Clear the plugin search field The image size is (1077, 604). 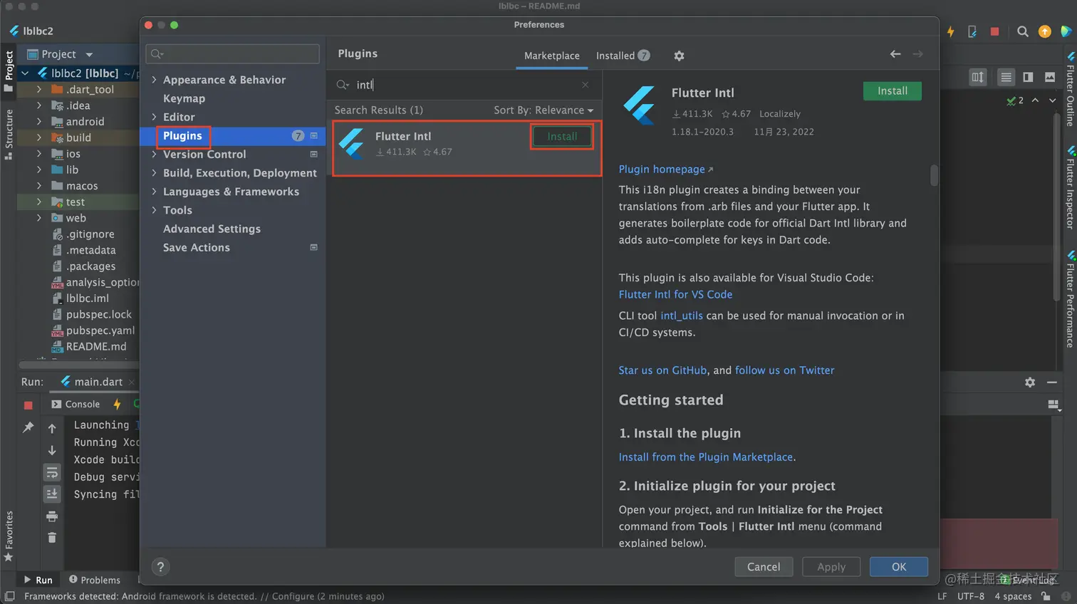pyautogui.click(x=585, y=85)
